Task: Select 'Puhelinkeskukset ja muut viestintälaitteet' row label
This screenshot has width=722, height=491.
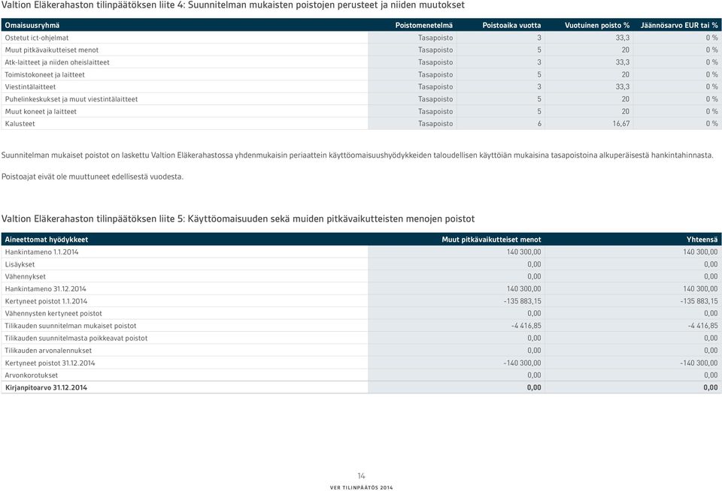Action: tap(71, 99)
